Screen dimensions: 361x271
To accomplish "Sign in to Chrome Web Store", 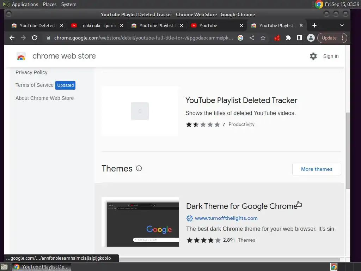I will [331, 56].
